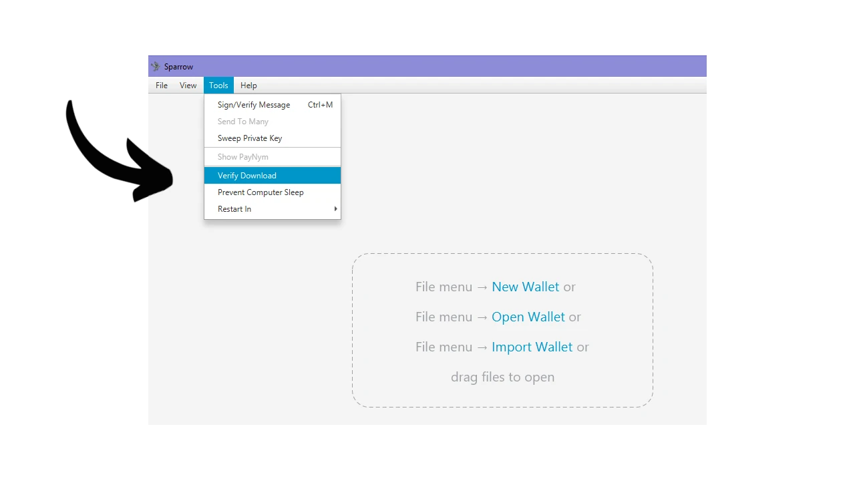Click the greyed-out Send To Many entry
855x481 pixels.
(243, 122)
